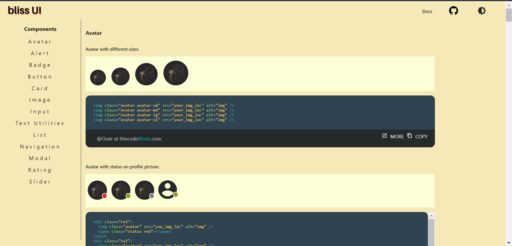This screenshot has height=246, width=512.
Task: Select Avatar in the components sidebar
Action: click(x=40, y=41)
